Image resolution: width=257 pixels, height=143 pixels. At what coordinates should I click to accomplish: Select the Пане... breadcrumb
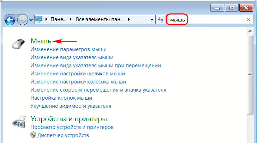[x=58, y=19]
